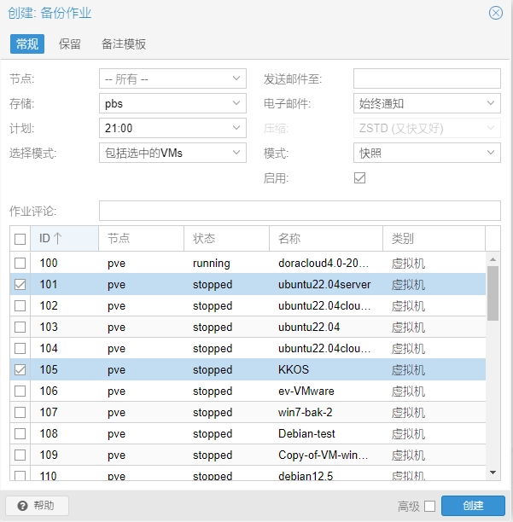Switch to the 备注模板 tab

tap(124, 44)
